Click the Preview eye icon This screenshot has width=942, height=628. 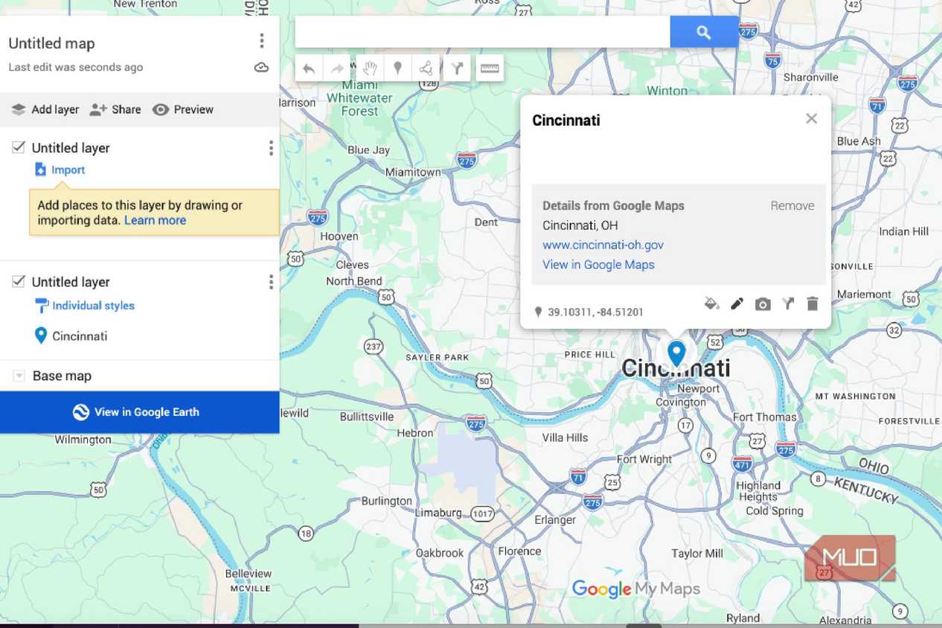[x=161, y=109]
